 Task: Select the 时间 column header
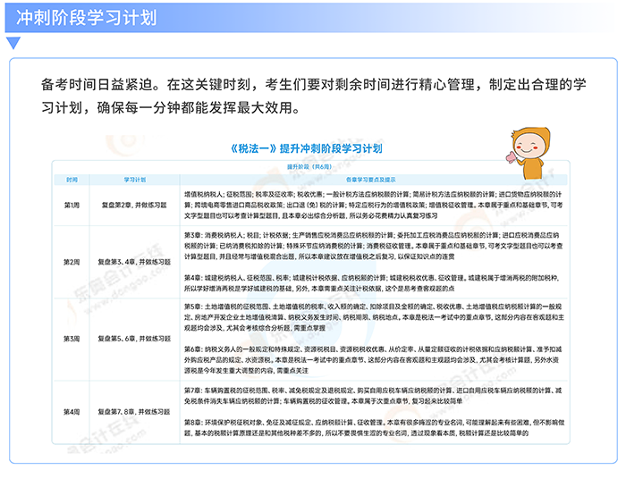point(72,179)
